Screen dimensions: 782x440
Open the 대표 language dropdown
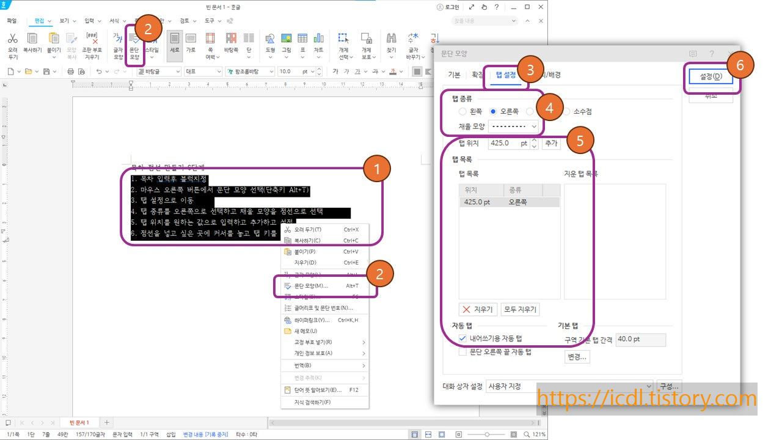(203, 71)
